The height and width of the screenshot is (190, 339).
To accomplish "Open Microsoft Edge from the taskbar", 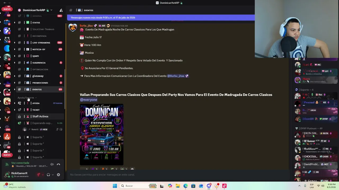I will (x=185, y=186).
